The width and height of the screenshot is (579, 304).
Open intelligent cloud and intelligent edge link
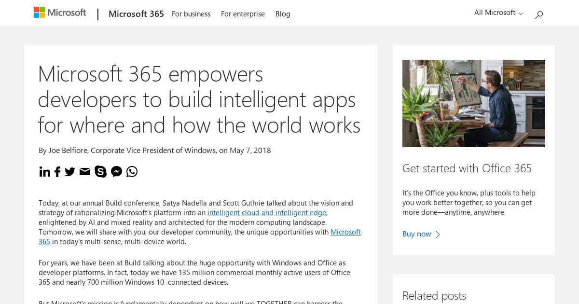pyautogui.click(x=267, y=213)
